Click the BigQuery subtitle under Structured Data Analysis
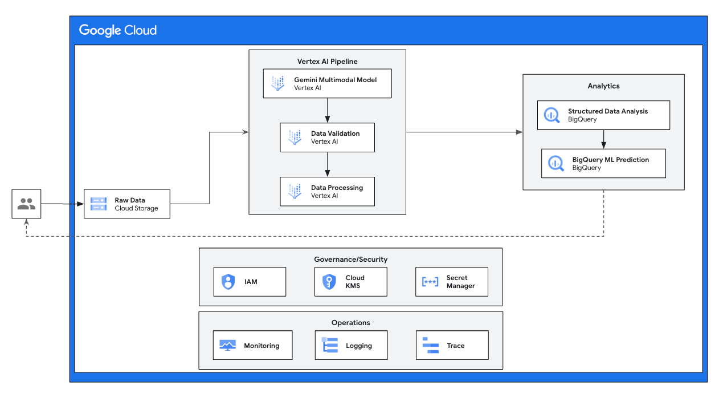This screenshot has width=719, height=397. pos(582,120)
